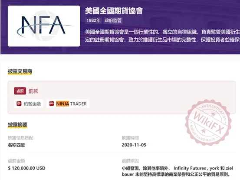Click the 1982年 tag
This screenshot has height=180, width=240.
93,20
